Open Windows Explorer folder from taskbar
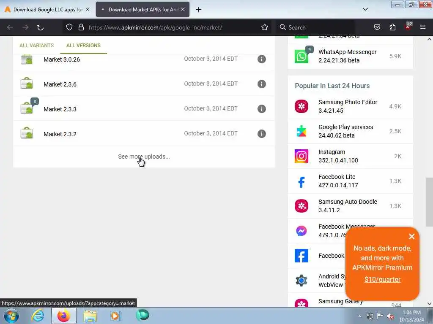This screenshot has width=433, height=324. [90, 316]
